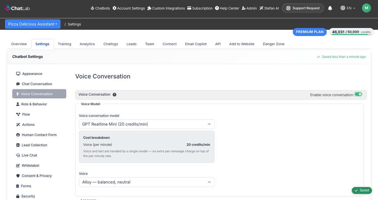Screen dimensions: 378x200
Task: Click the Role & Behavior person icon
Action: click(x=18, y=104)
